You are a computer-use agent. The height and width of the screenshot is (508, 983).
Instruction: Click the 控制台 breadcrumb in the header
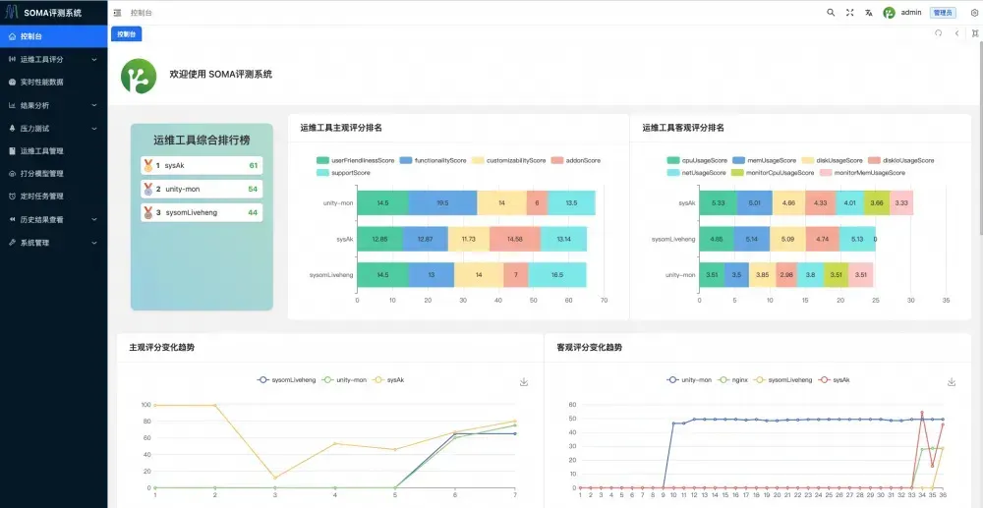click(141, 13)
